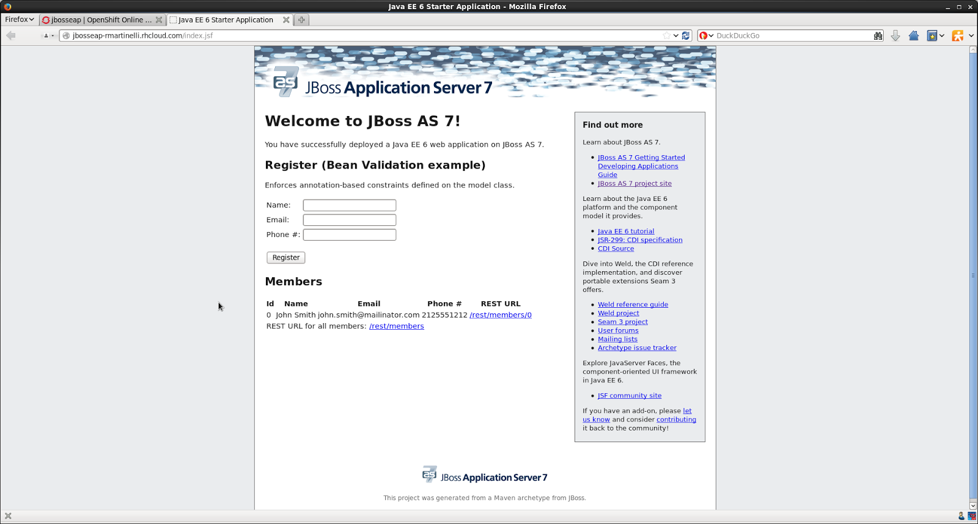Image resolution: width=978 pixels, height=524 pixels.
Task: Open the User forums link
Action: click(618, 330)
